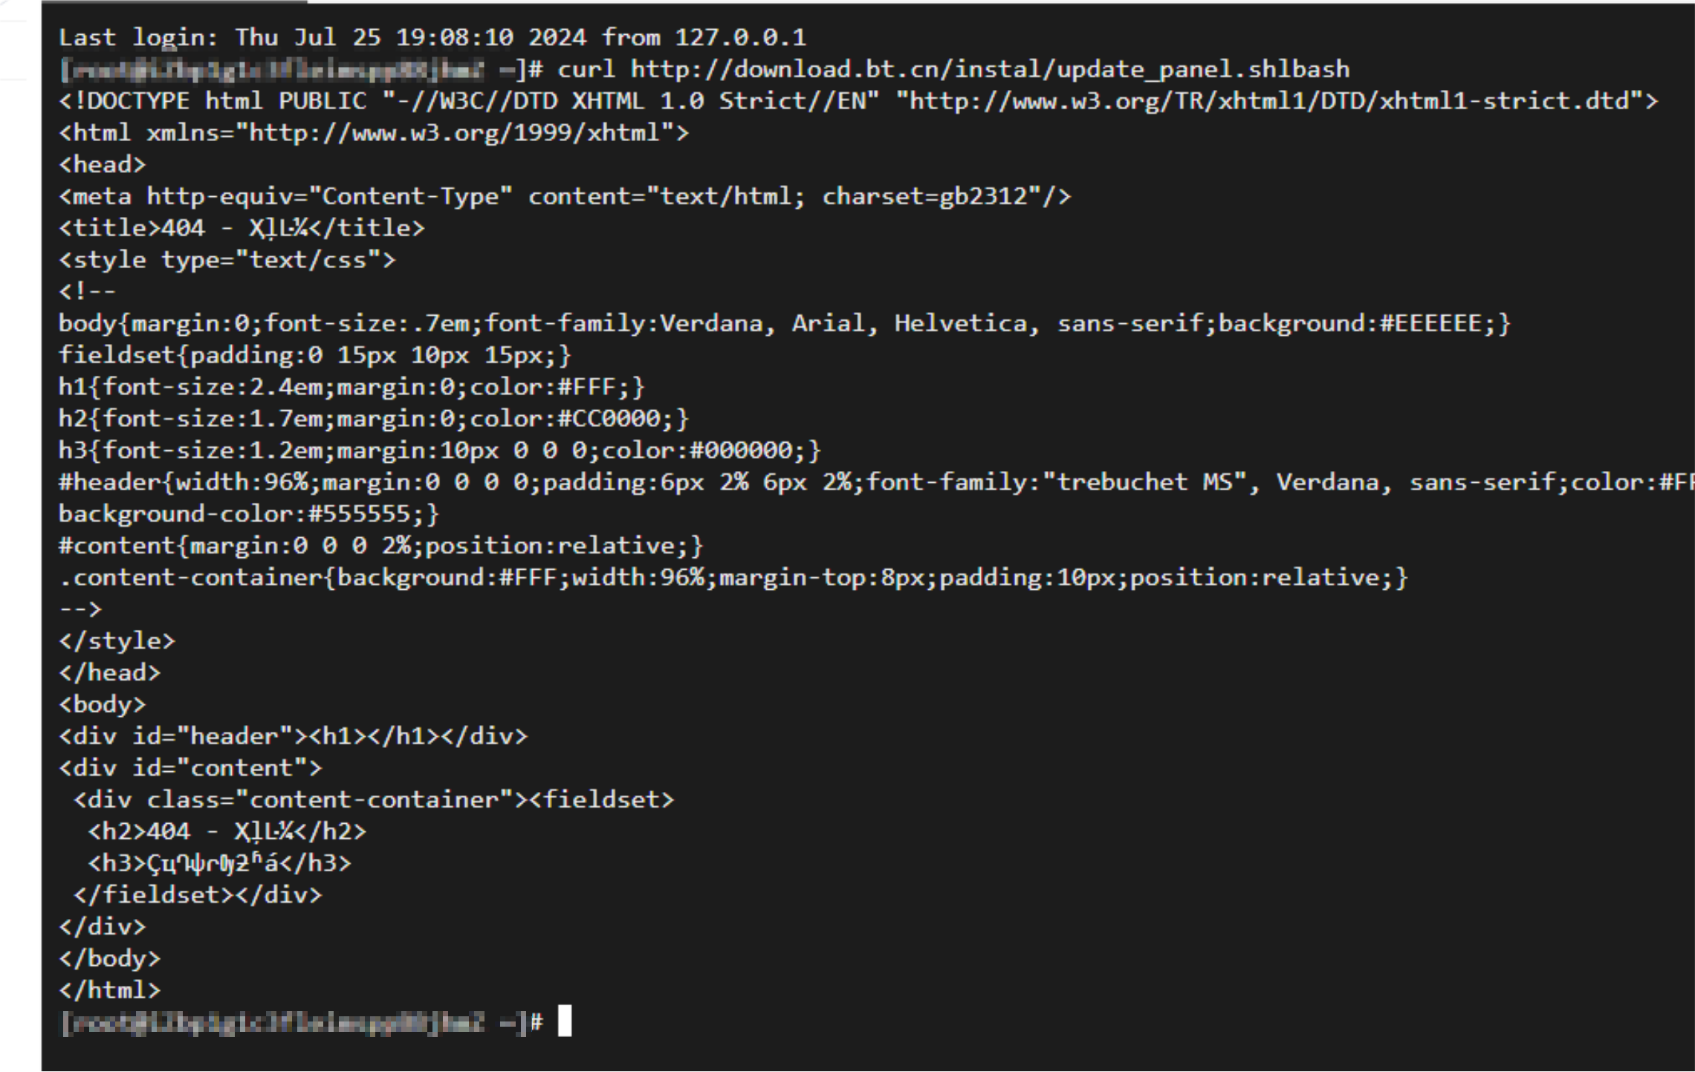1695x1072 pixels.
Task: Click the meta http-equiv Content-Type line
Action: 565,197
